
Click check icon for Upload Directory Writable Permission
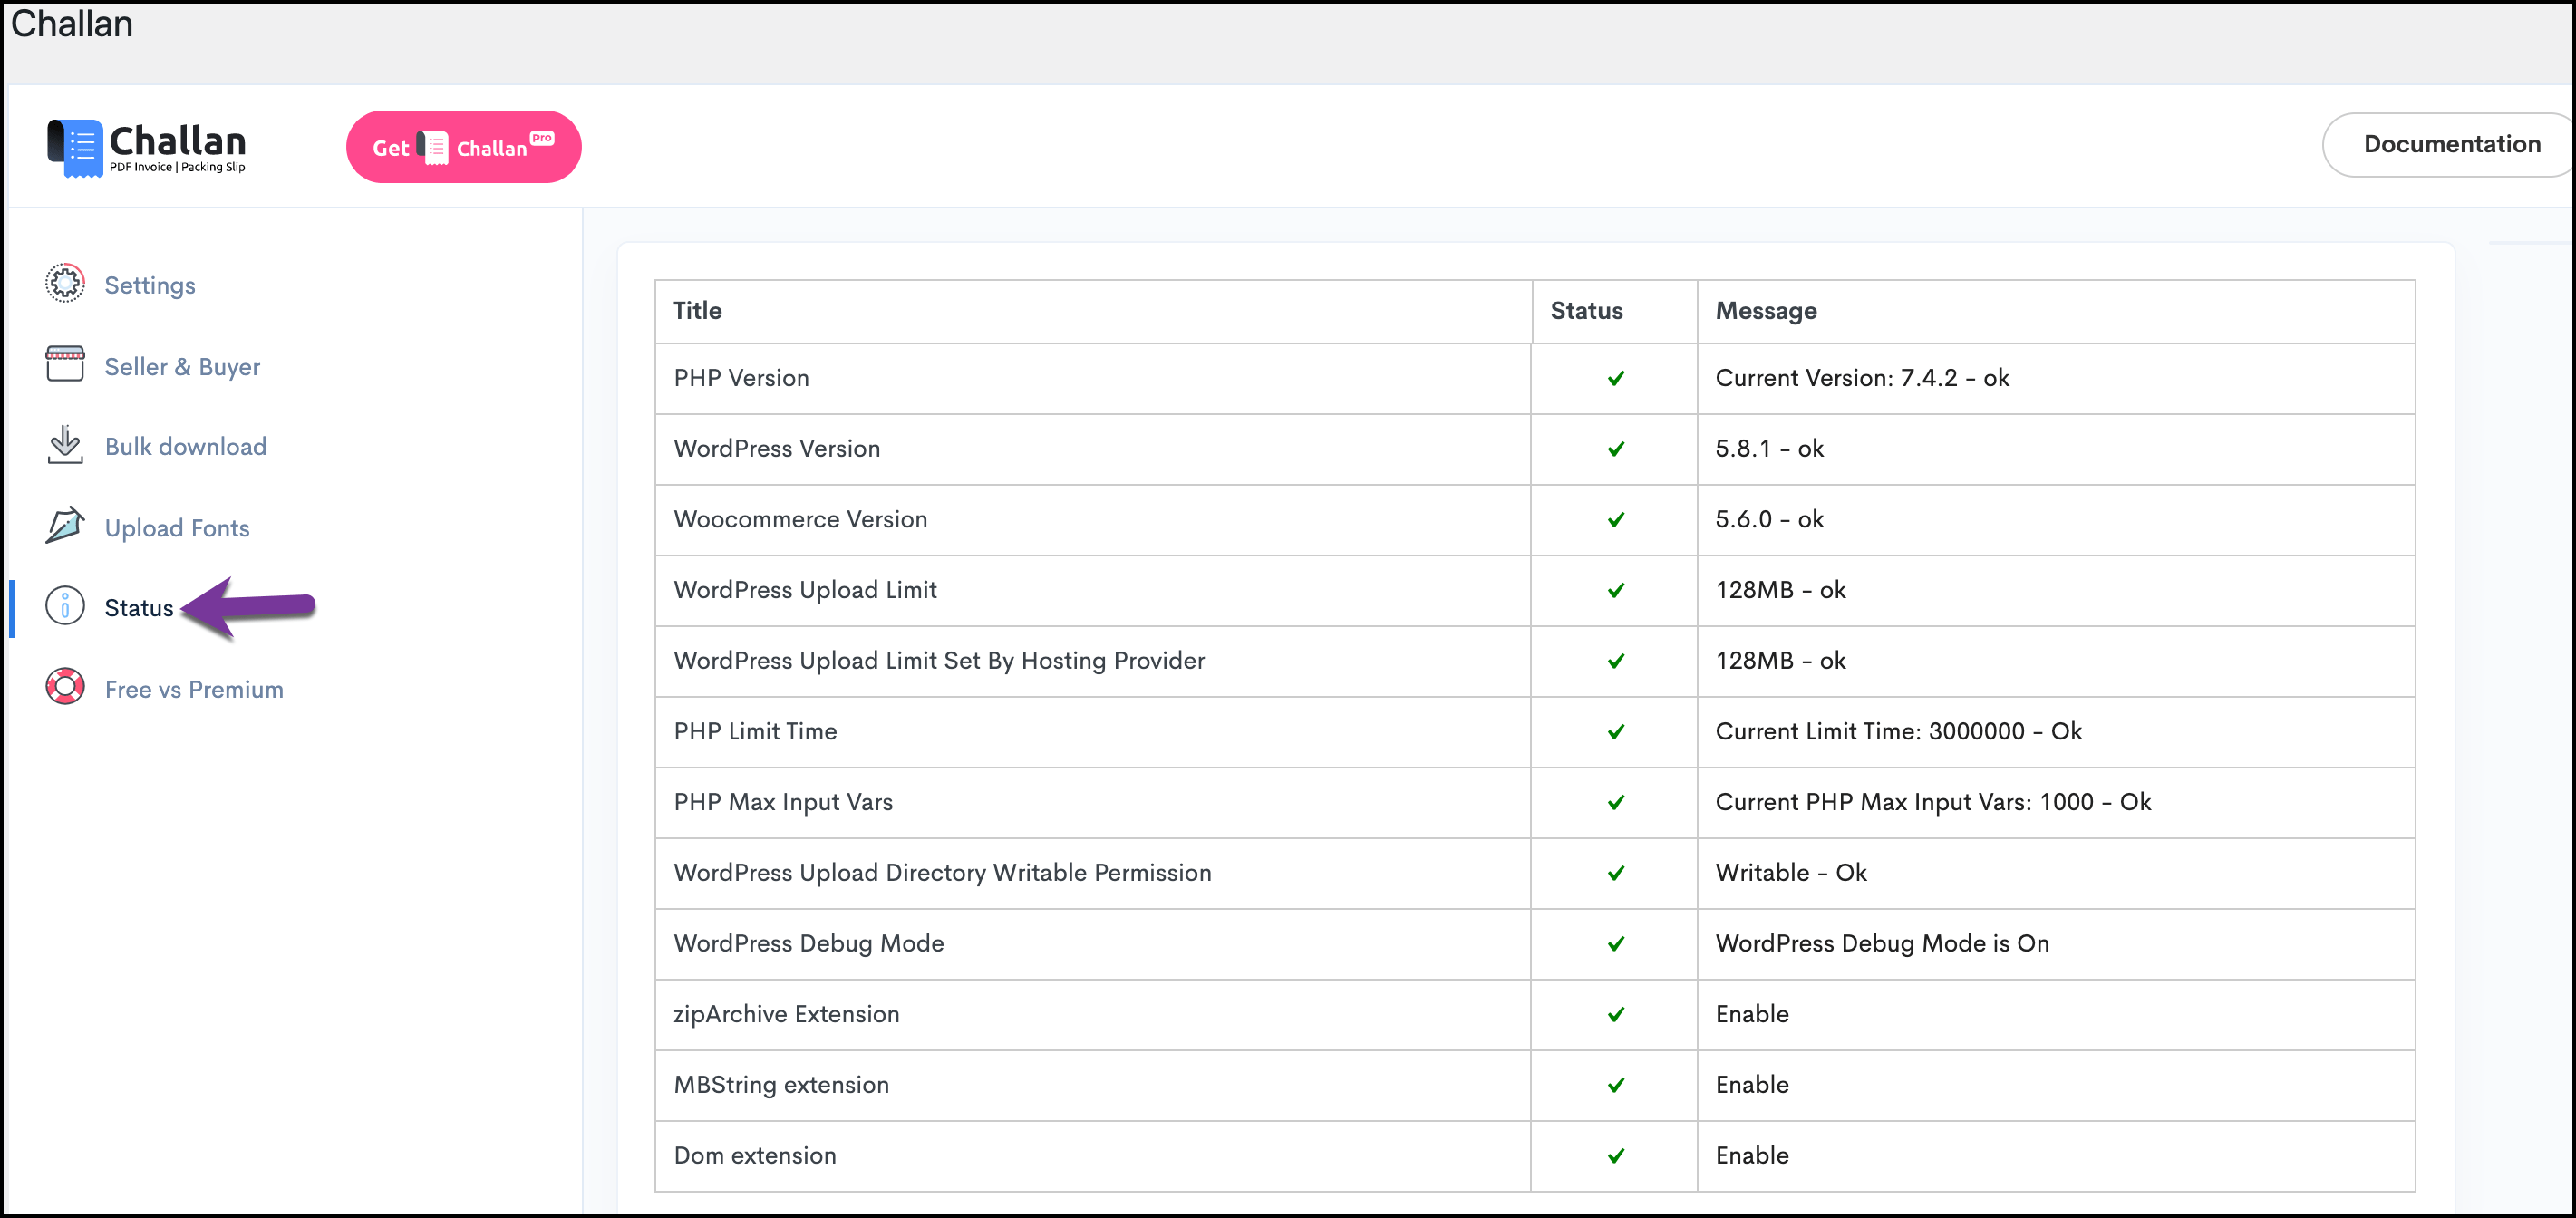(1615, 873)
